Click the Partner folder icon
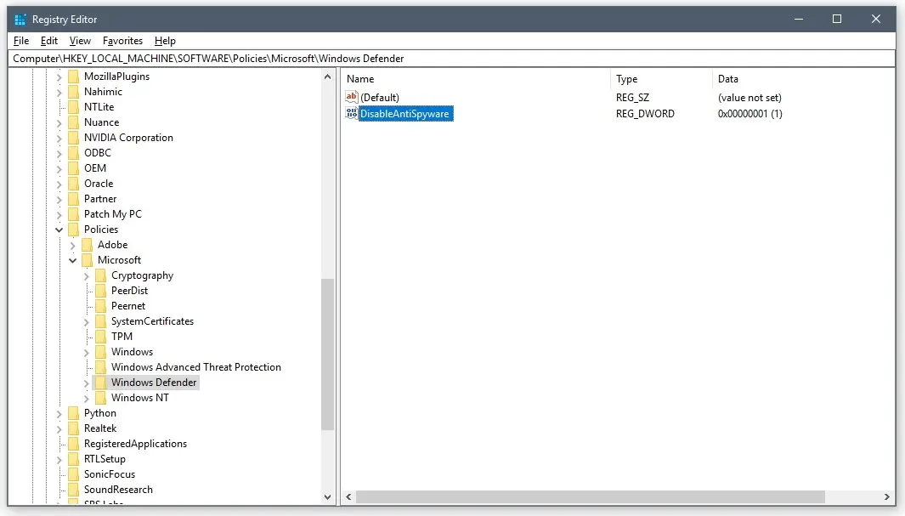The image size is (905, 516). [73, 199]
